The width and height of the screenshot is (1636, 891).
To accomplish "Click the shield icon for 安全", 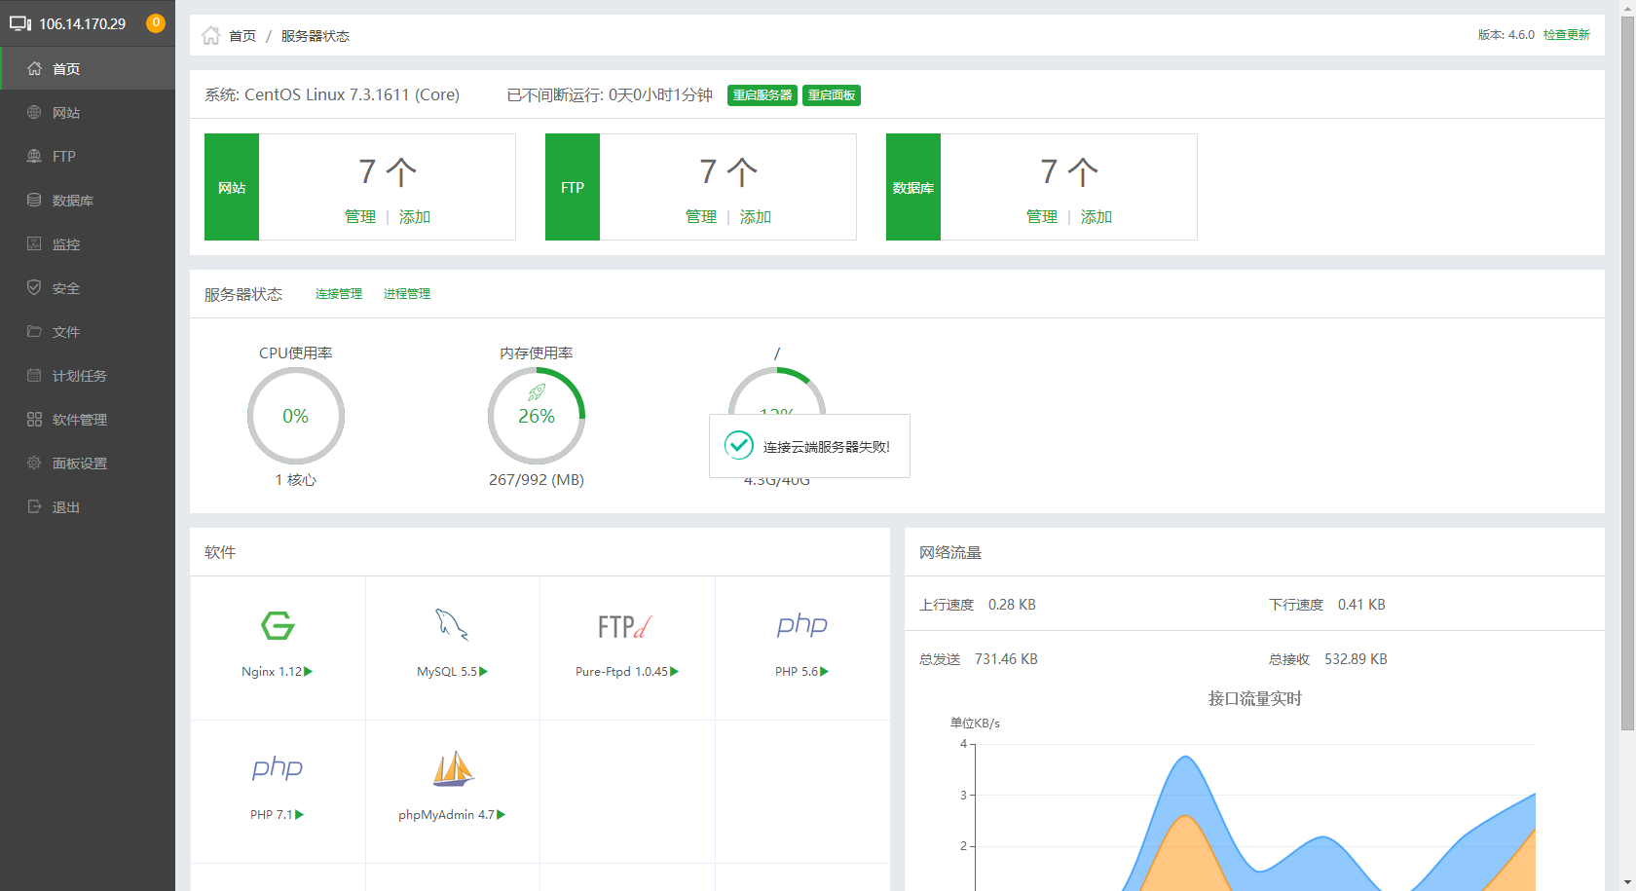I will 34,287.
